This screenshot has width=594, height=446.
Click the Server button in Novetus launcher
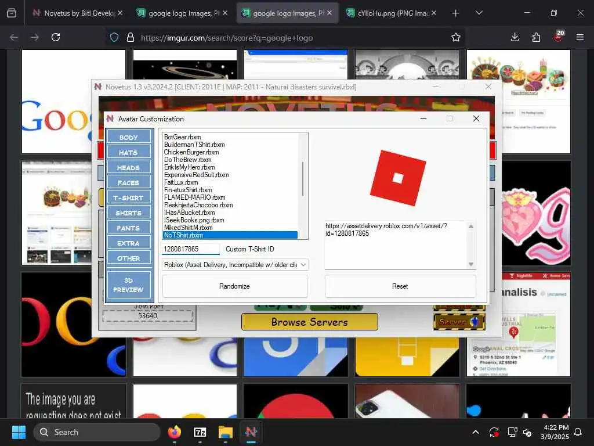[459, 322]
